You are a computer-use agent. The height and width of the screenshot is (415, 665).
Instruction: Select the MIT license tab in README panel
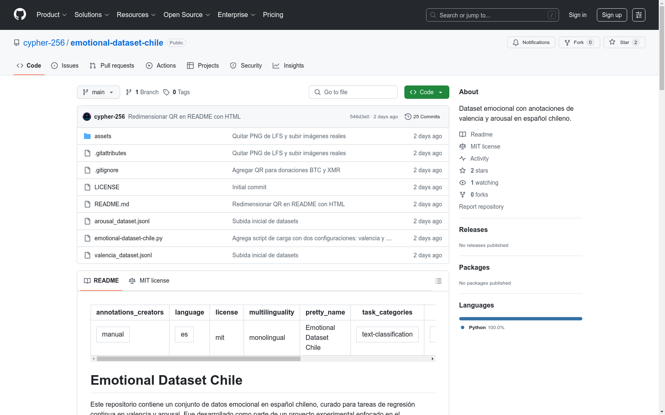[x=149, y=281]
